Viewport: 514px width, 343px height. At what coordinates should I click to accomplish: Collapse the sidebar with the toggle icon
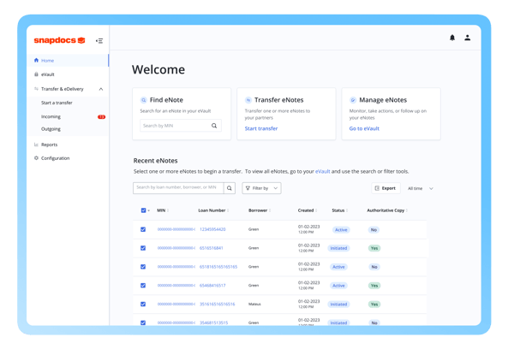tap(99, 40)
